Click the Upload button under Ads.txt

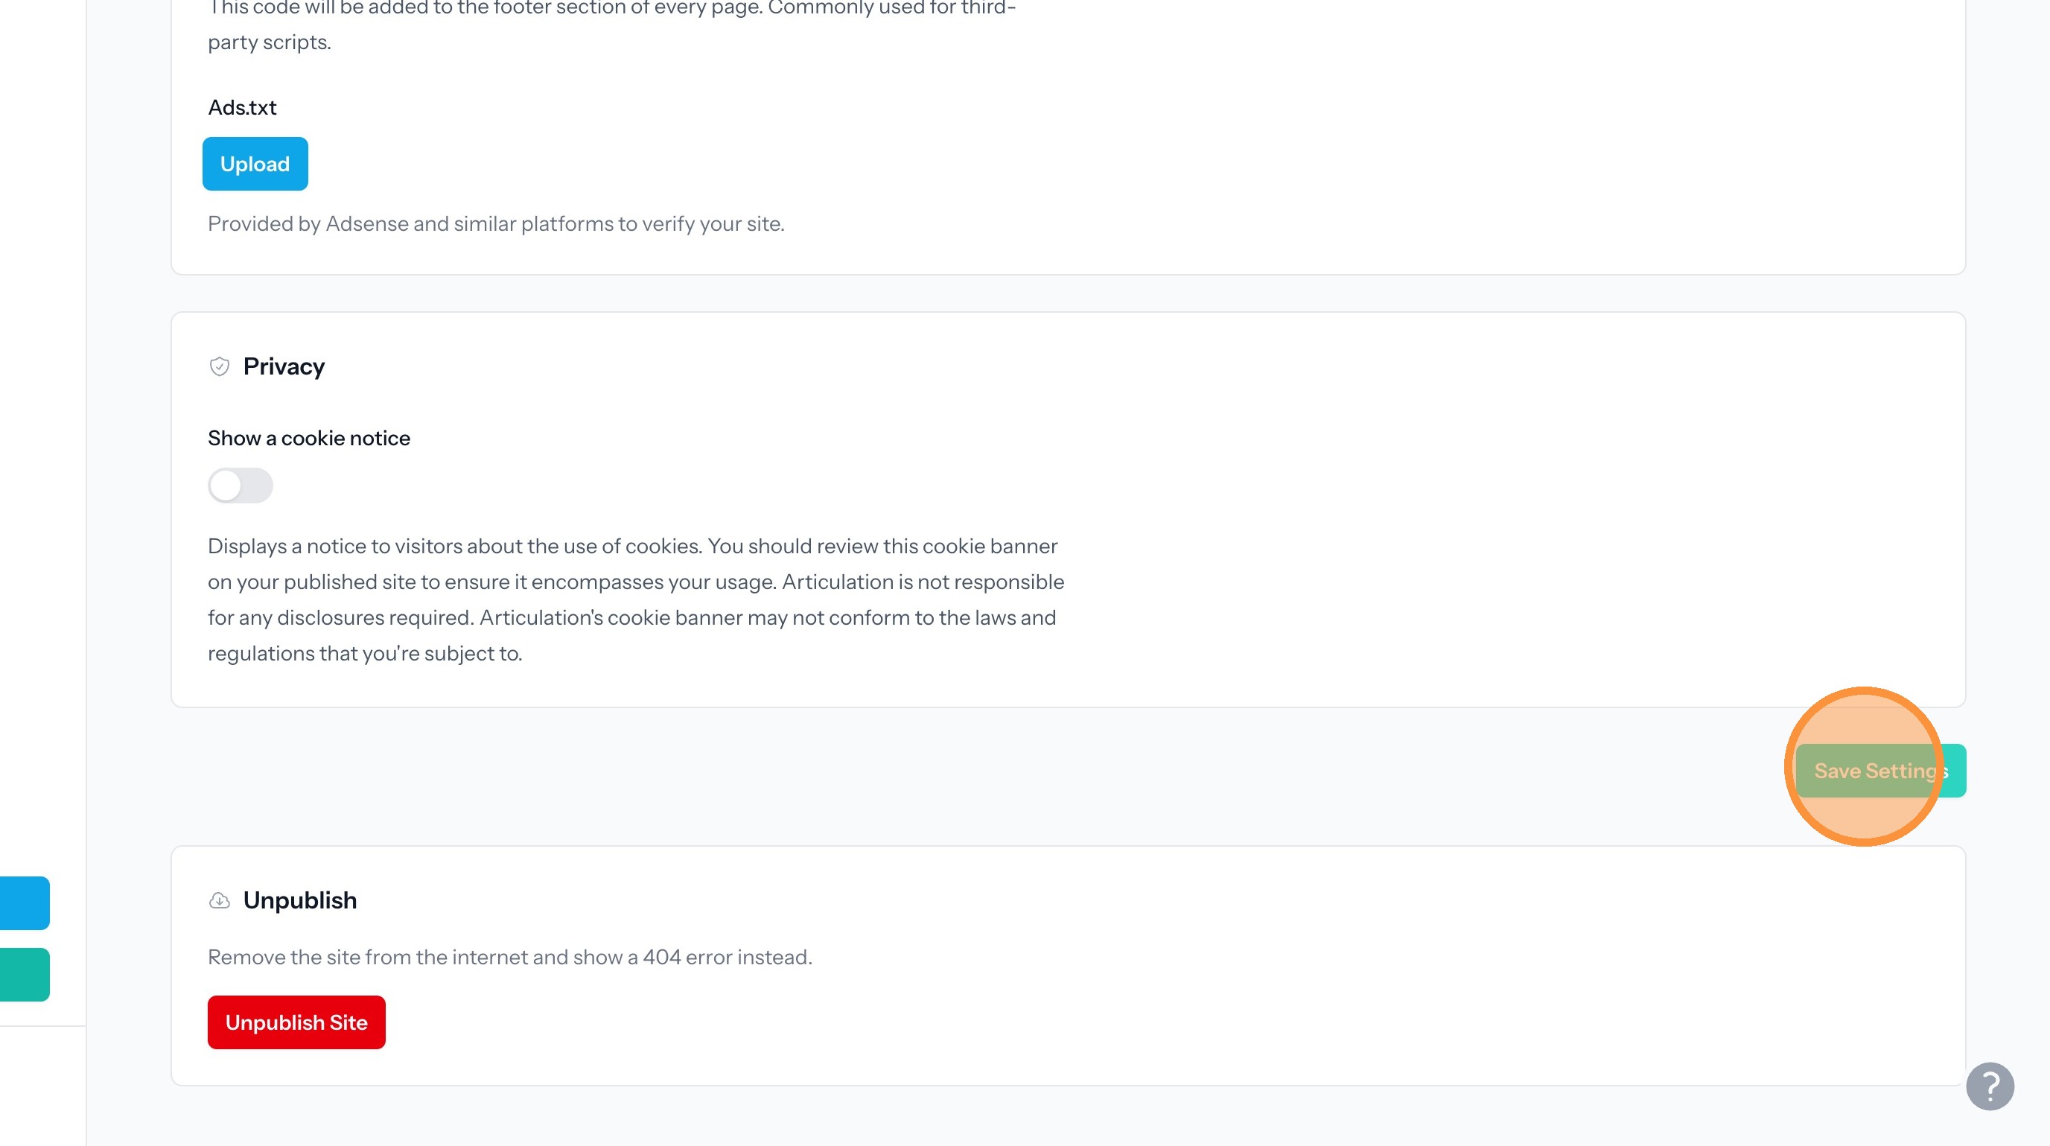tap(255, 164)
